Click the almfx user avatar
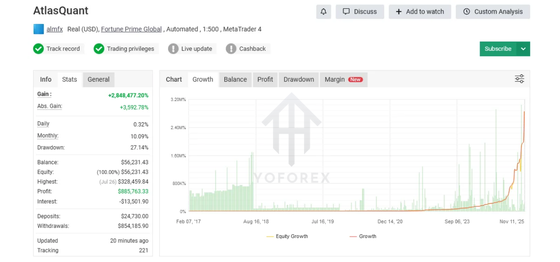 coord(38,29)
